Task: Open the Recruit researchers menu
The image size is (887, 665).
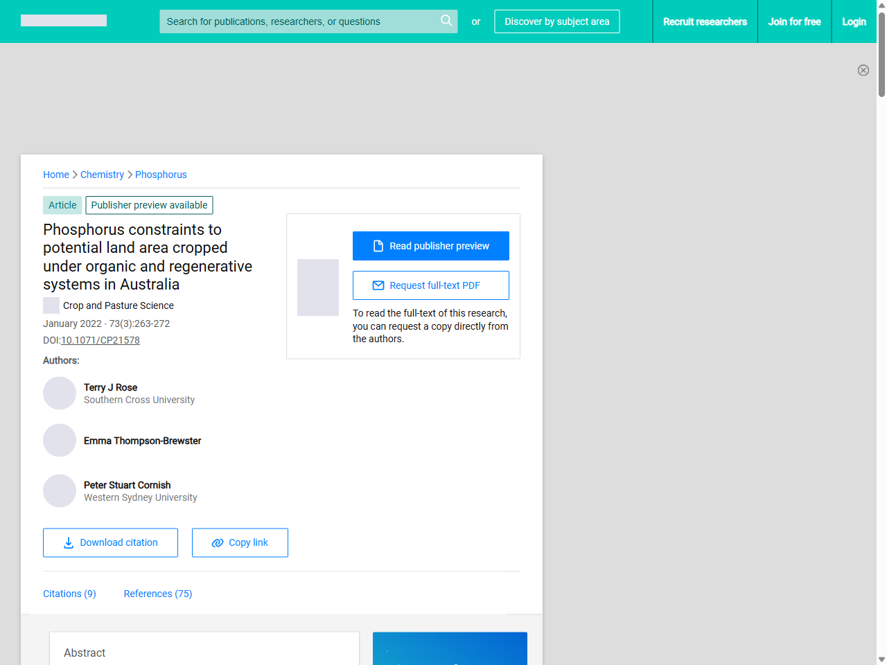Action: pos(705,21)
